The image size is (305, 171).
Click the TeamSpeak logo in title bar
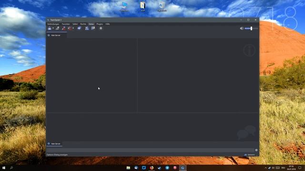click(48, 20)
